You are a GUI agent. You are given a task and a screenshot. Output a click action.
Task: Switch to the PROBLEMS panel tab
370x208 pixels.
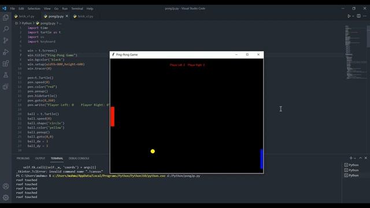point(23,158)
